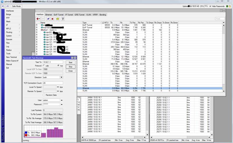This screenshot has width=233, height=143.
Task: Click the 25271 10.62.1.1 ping row
Action: (x=180, y=131)
